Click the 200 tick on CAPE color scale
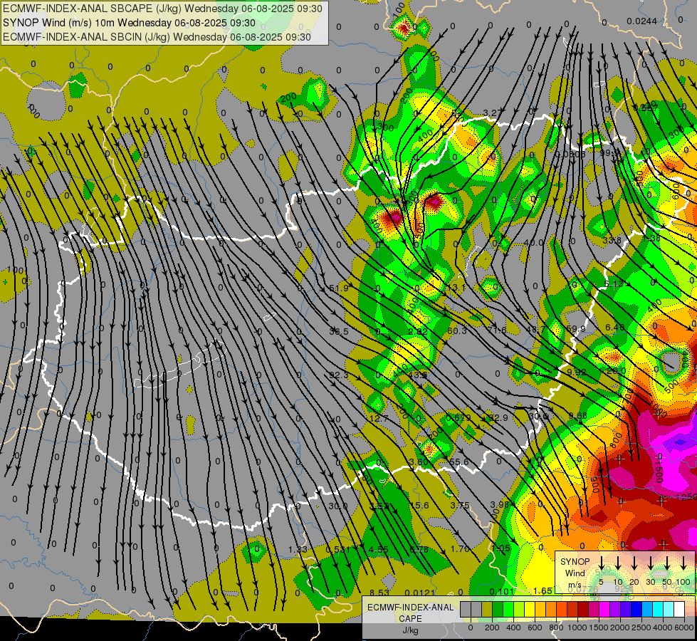Viewport: 697px width, 641px height. click(492, 627)
